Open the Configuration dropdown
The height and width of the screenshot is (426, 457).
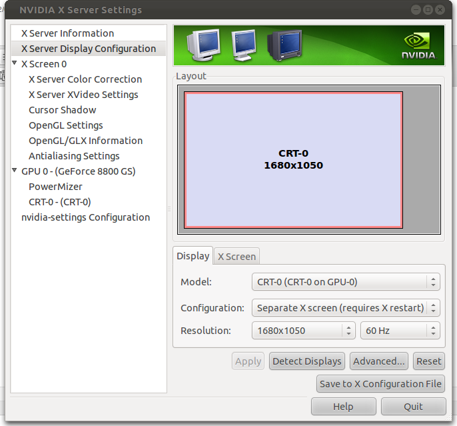coord(346,308)
